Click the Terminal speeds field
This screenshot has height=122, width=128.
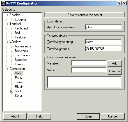pyautogui.click(x=103, y=49)
